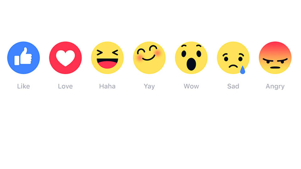Pick the blushing Yay smiley face
Image resolution: width=301 pixels, height=169 pixels.
(x=149, y=58)
